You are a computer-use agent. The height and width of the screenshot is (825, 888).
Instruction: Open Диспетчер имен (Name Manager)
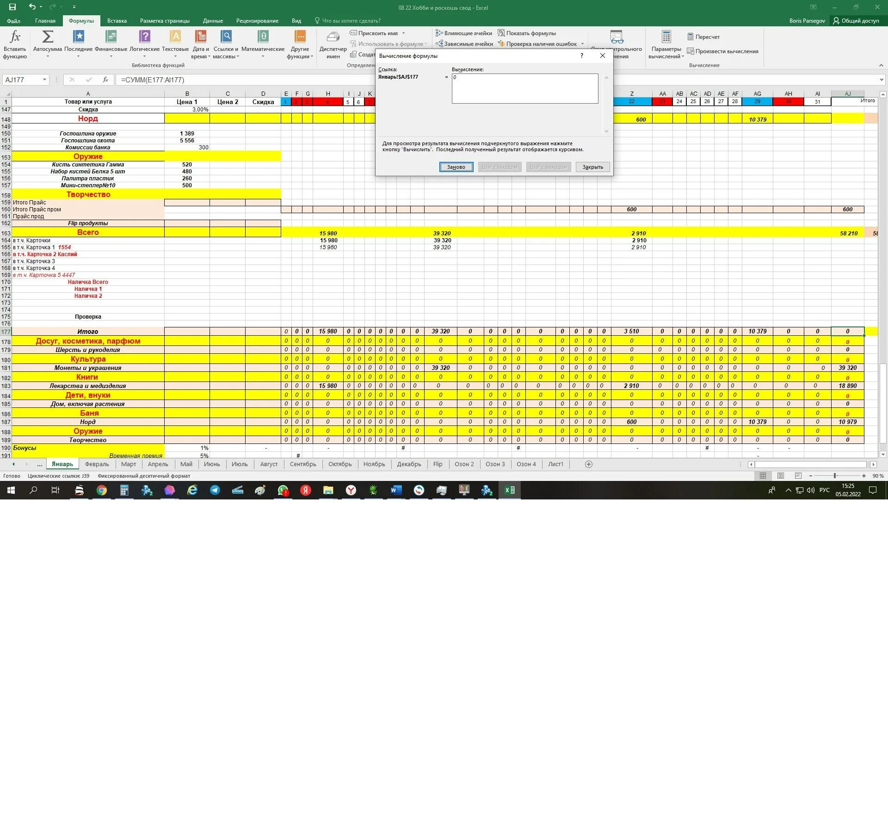click(x=333, y=38)
